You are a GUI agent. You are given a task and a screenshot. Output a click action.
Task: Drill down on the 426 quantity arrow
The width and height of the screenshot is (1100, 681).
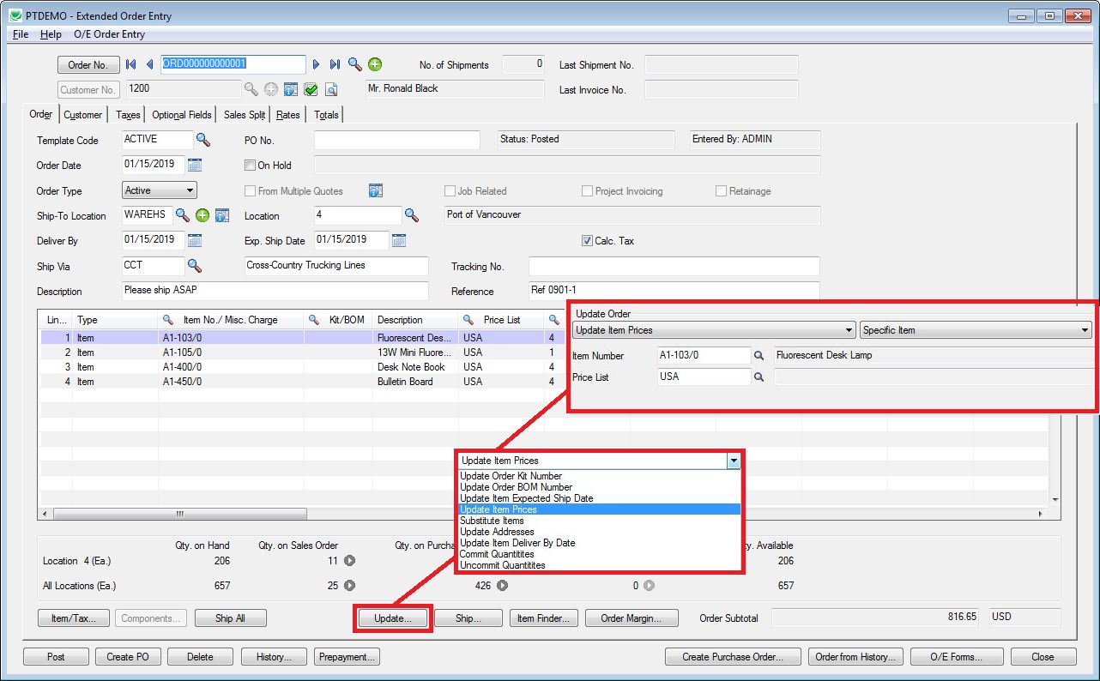(502, 586)
